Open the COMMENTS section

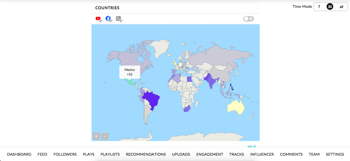pos(291,154)
